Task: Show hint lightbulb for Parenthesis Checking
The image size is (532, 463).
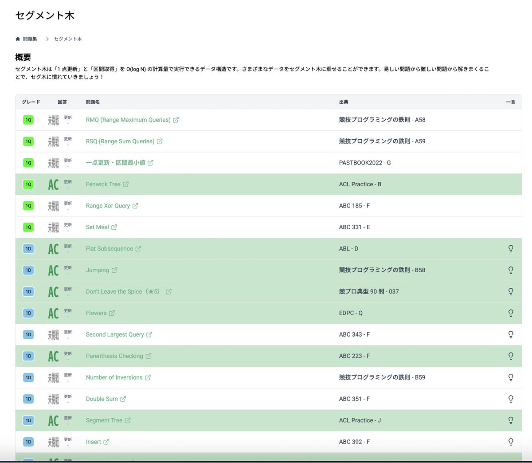Action: tap(511, 356)
